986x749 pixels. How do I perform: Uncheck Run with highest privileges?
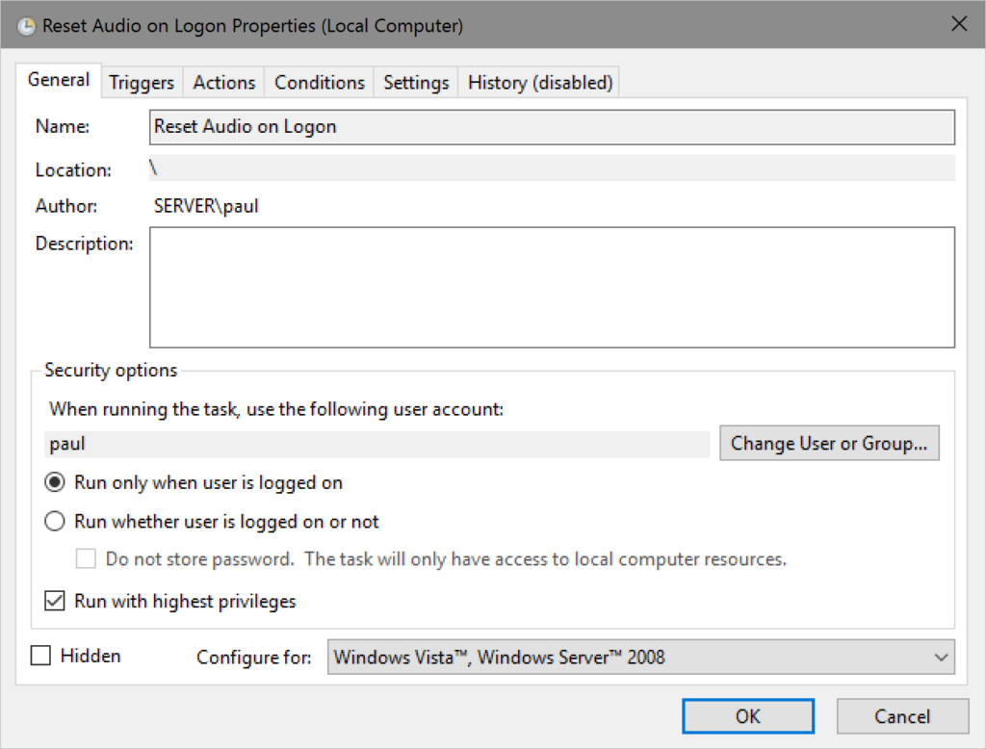tap(55, 602)
